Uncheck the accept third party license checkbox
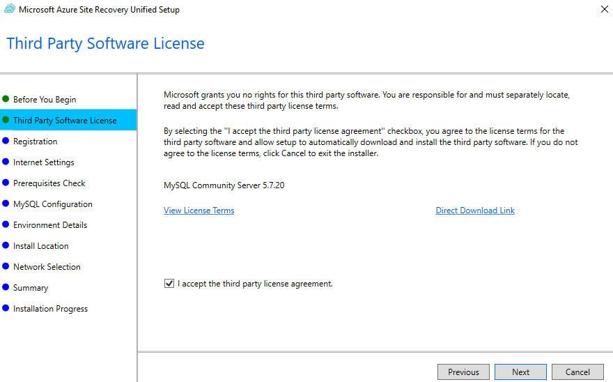 [x=169, y=284]
